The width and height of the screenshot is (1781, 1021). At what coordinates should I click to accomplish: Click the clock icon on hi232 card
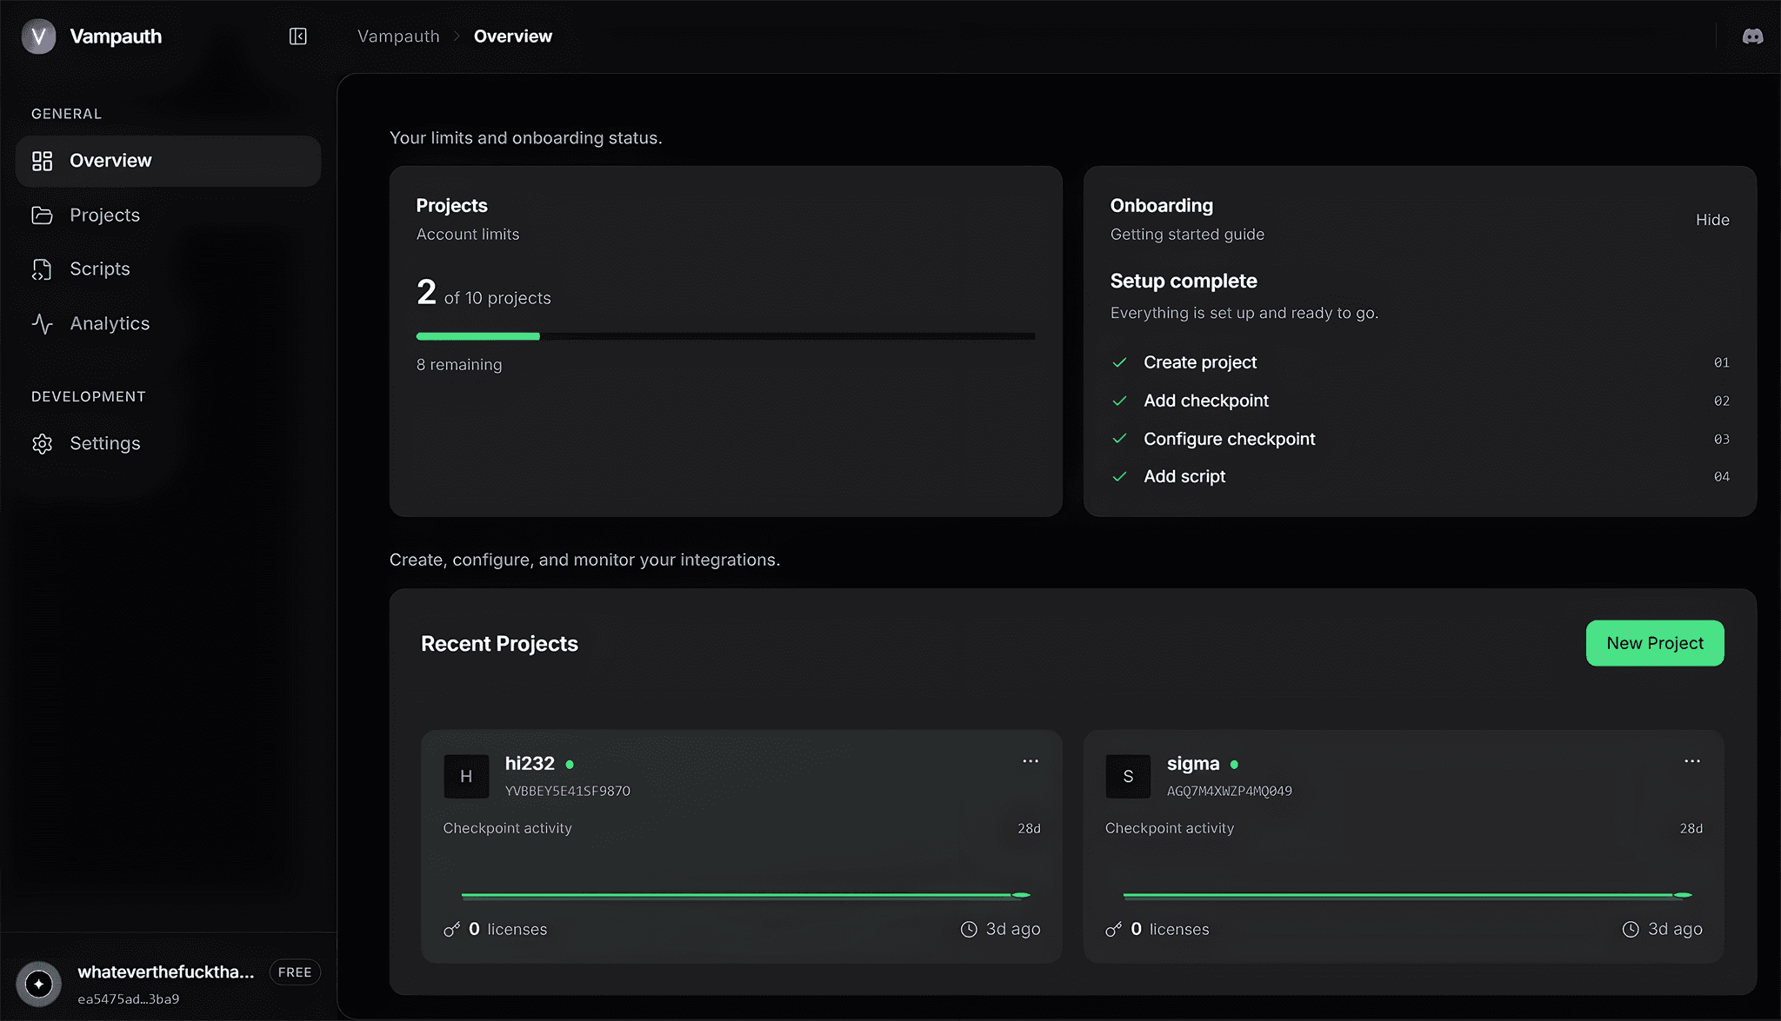(x=969, y=930)
